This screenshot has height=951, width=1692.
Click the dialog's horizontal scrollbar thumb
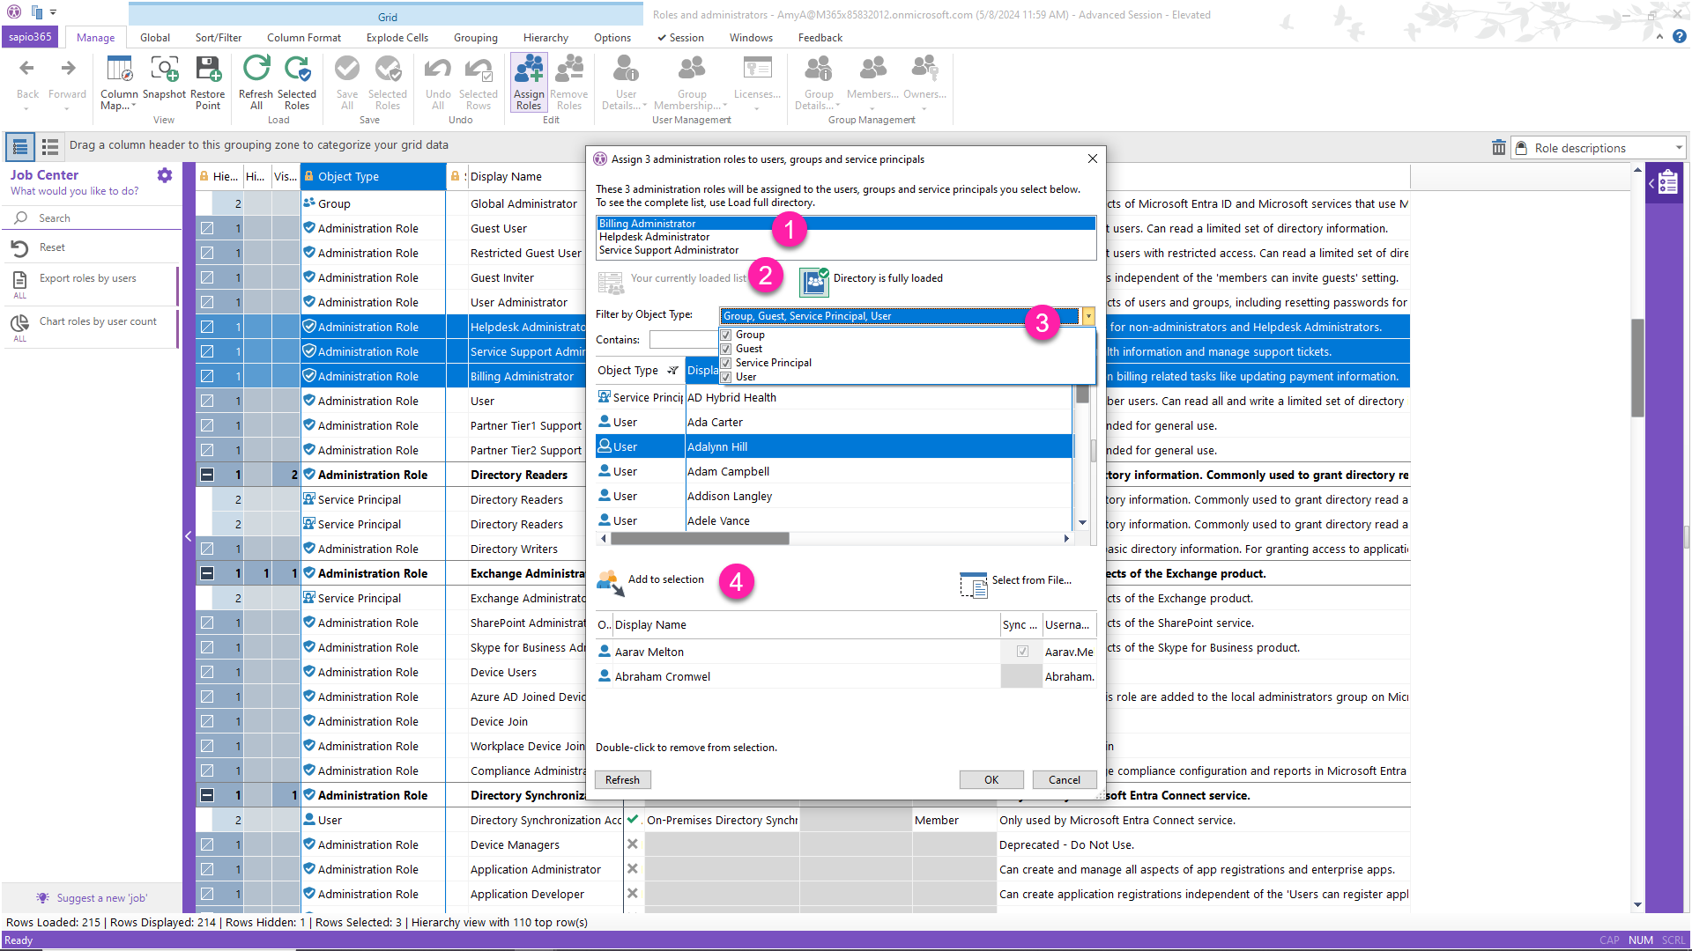700,538
